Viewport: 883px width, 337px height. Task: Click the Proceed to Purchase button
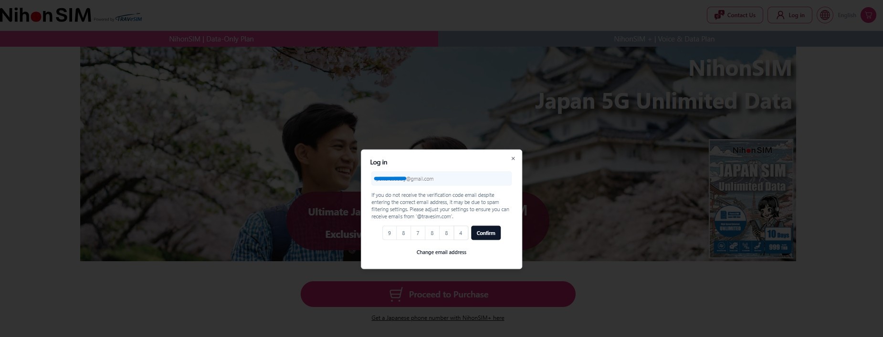(x=438, y=294)
